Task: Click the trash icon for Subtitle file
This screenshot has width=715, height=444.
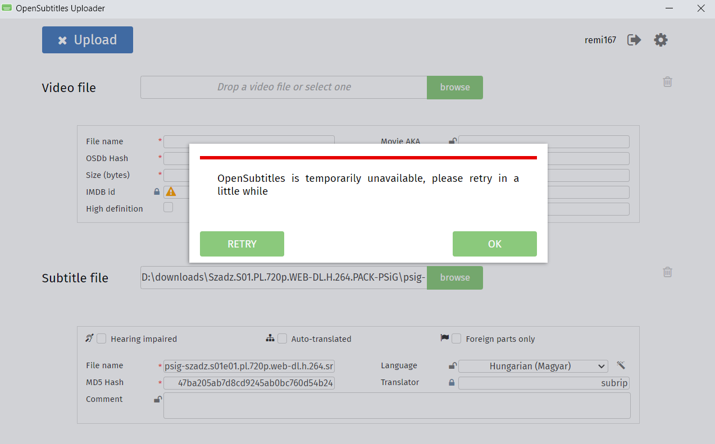Action: point(667,272)
